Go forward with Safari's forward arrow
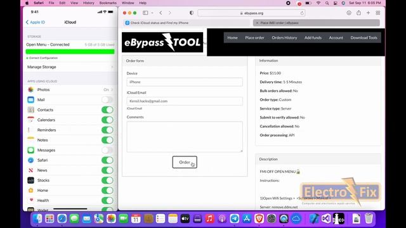The width and height of the screenshot is (406, 228). coord(170,13)
